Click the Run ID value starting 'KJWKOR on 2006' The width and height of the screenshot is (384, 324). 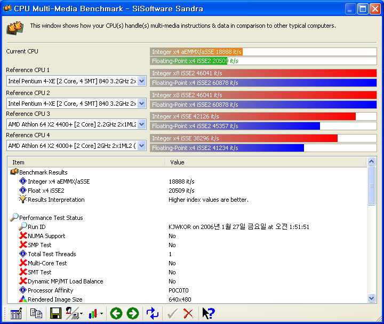(x=239, y=227)
